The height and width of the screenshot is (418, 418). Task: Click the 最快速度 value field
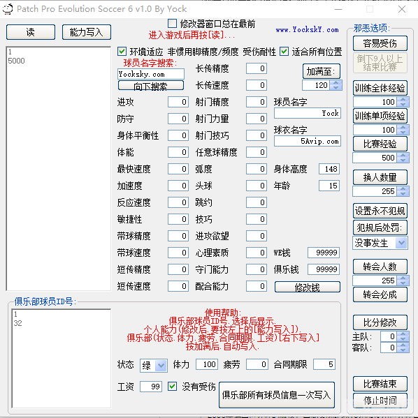pos(178,169)
